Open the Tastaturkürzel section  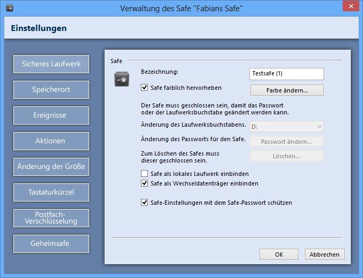coord(51,192)
